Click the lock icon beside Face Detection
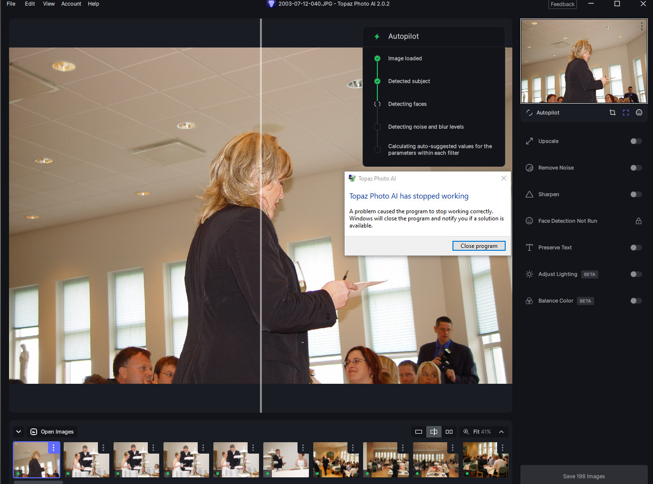This screenshot has width=653, height=484. click(x=639, y=221)
